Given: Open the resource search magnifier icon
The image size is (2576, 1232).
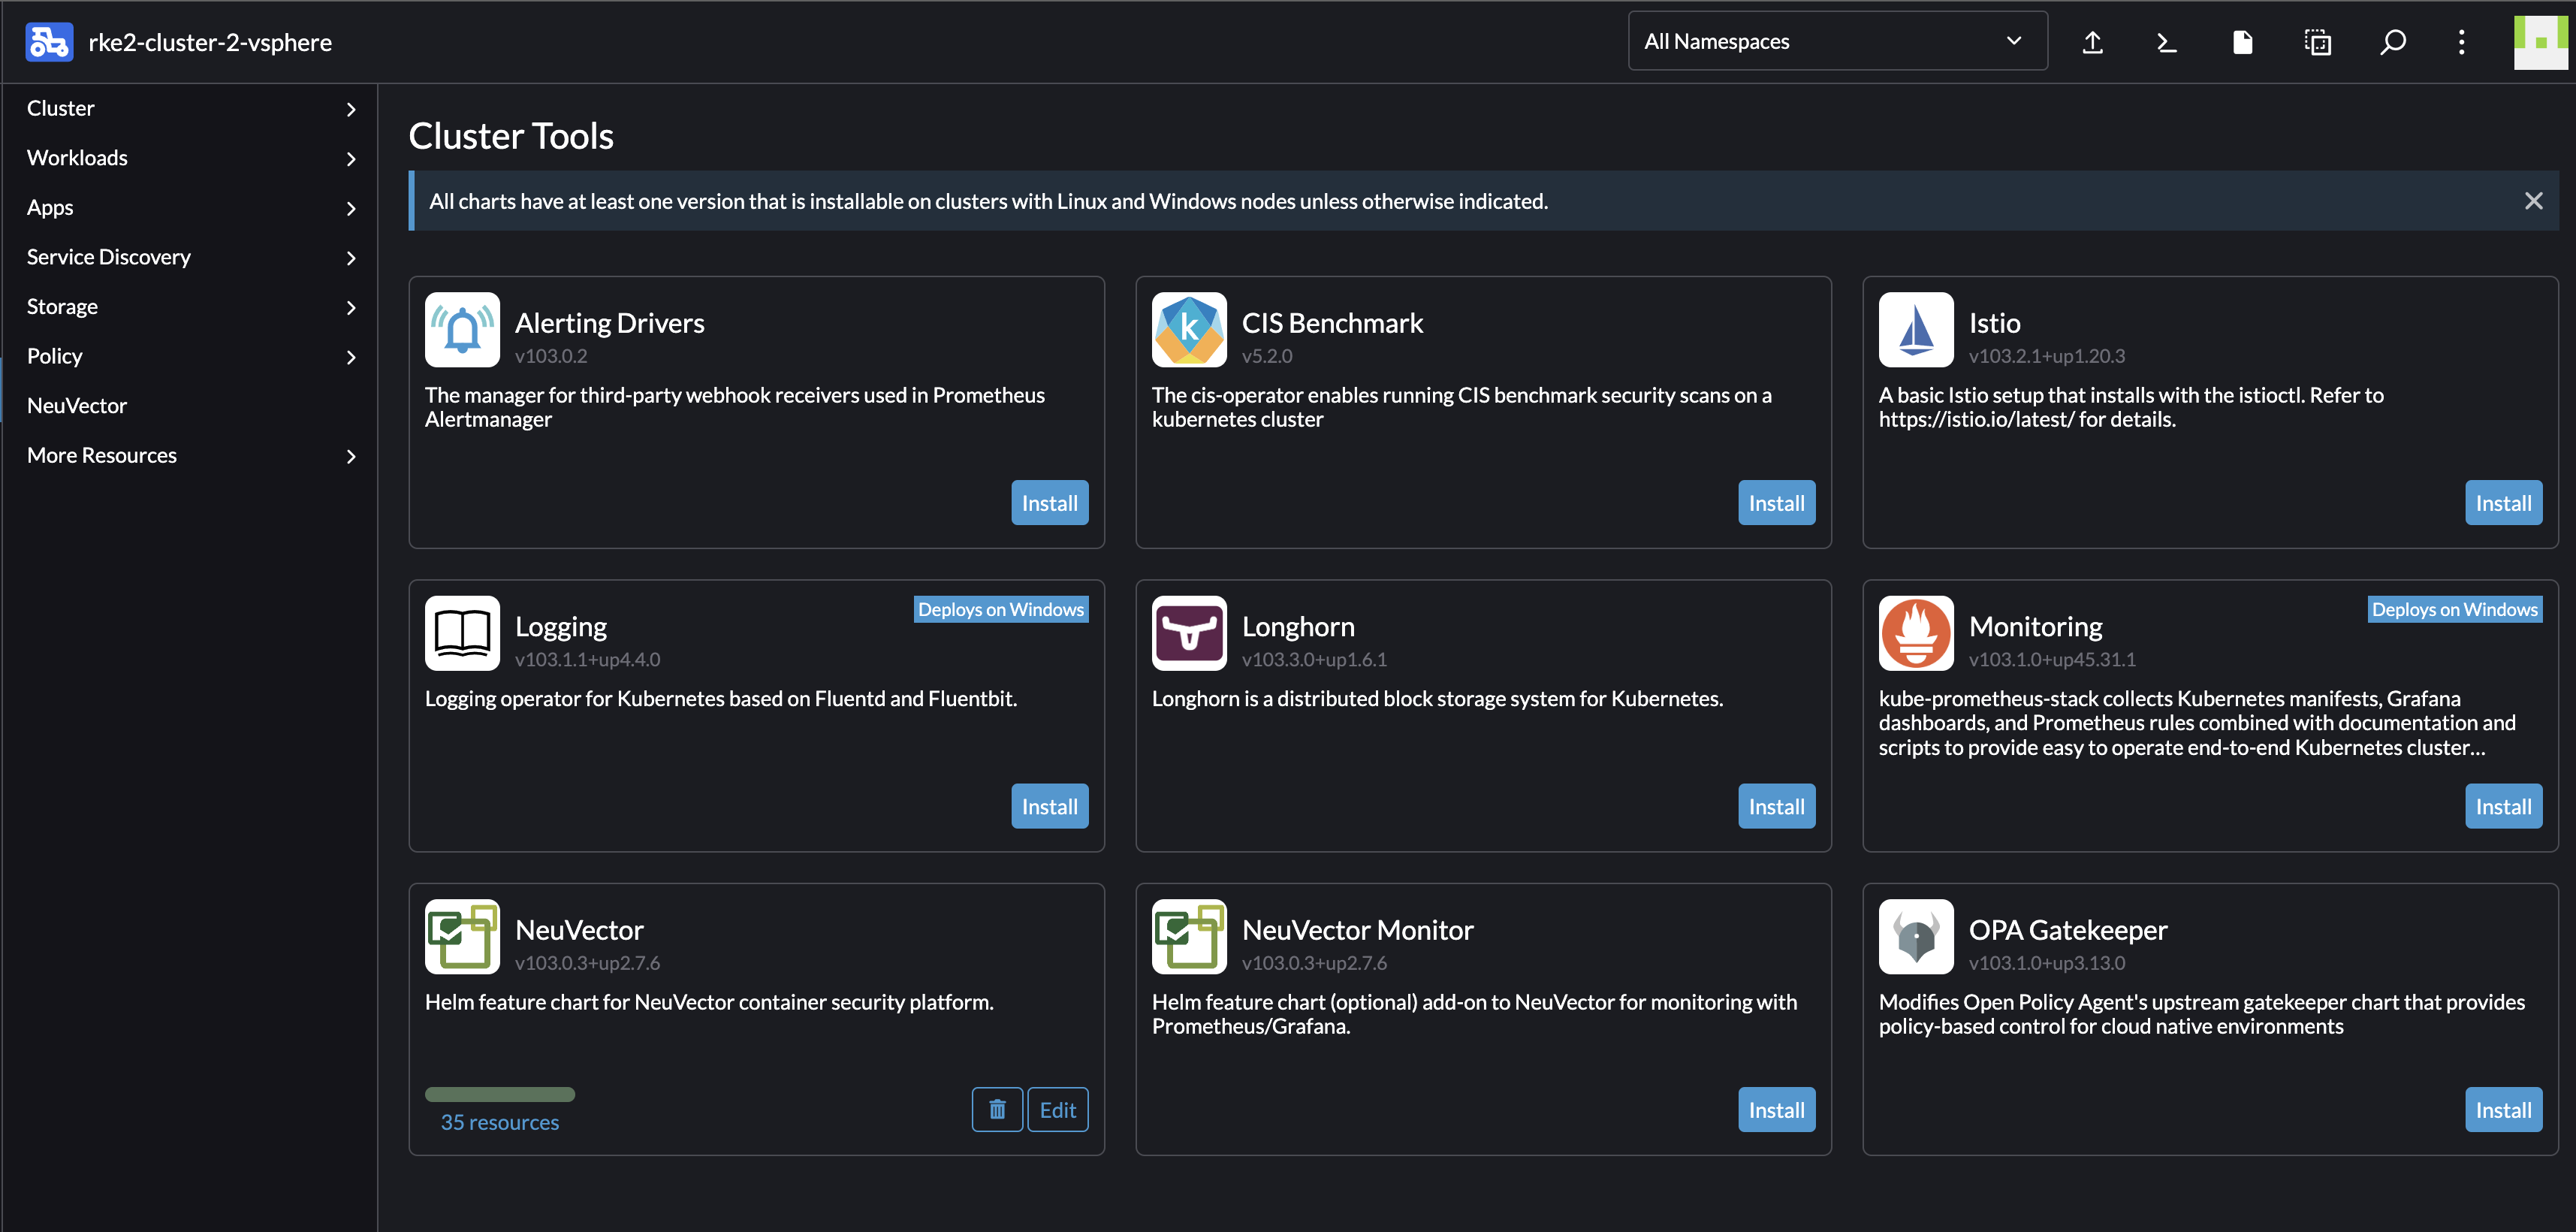Looking at the screenshot, I should [x=2392, y=42].
